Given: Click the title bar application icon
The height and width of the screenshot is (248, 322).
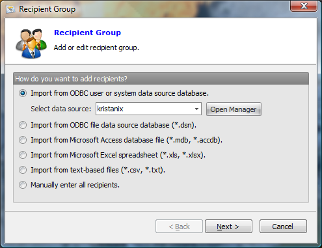Looking at the screenshot, I should pos(10,9).
